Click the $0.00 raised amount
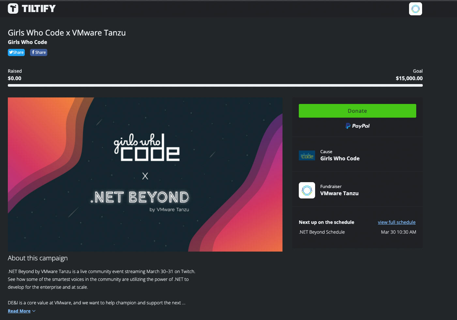Viewport: 457px width, 320px height. pos(14,78)
